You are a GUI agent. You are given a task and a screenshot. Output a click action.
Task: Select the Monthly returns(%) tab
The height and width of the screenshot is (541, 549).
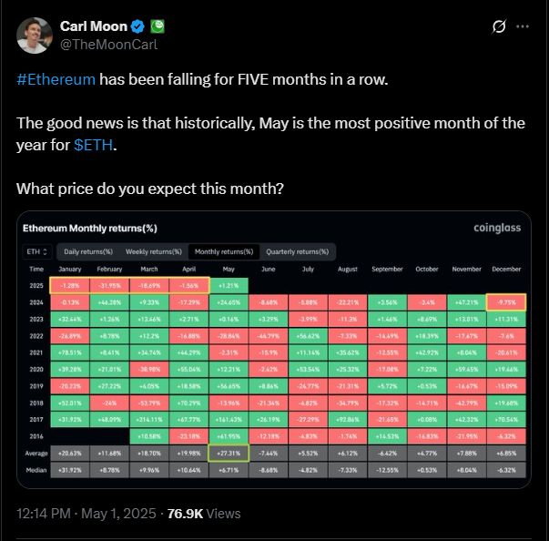[x=223, y=251]
